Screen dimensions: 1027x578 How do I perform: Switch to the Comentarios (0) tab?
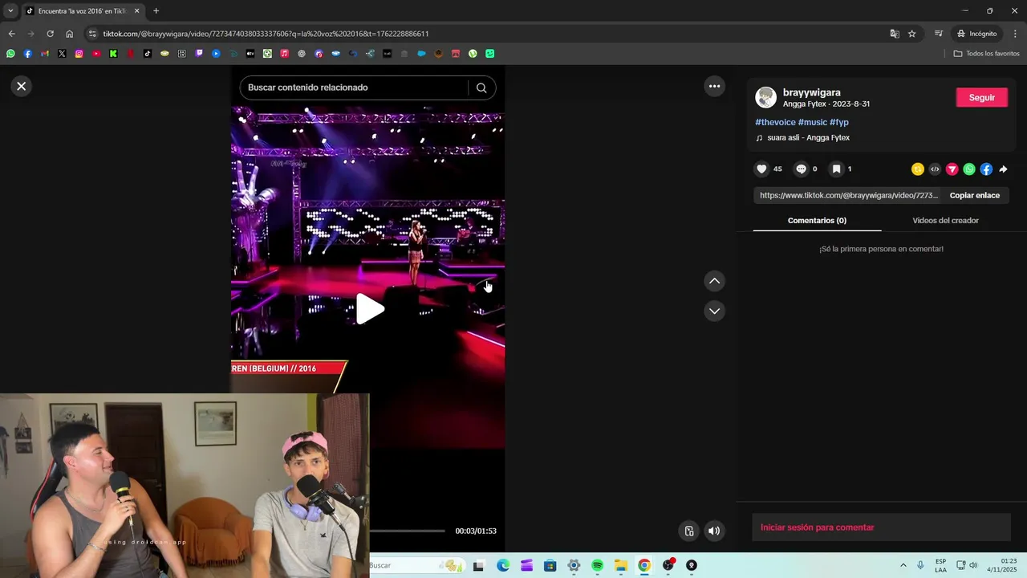(x=817, y=221)
